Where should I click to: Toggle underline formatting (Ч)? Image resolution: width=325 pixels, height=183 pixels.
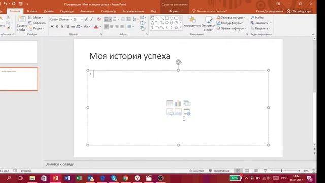click(62, 27)
